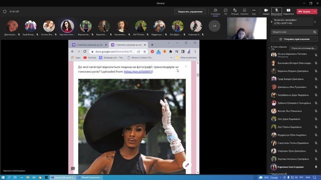Click the shield icon beside the call timer
The height and width of the screenshot is (180, 321).
[5, 11]
